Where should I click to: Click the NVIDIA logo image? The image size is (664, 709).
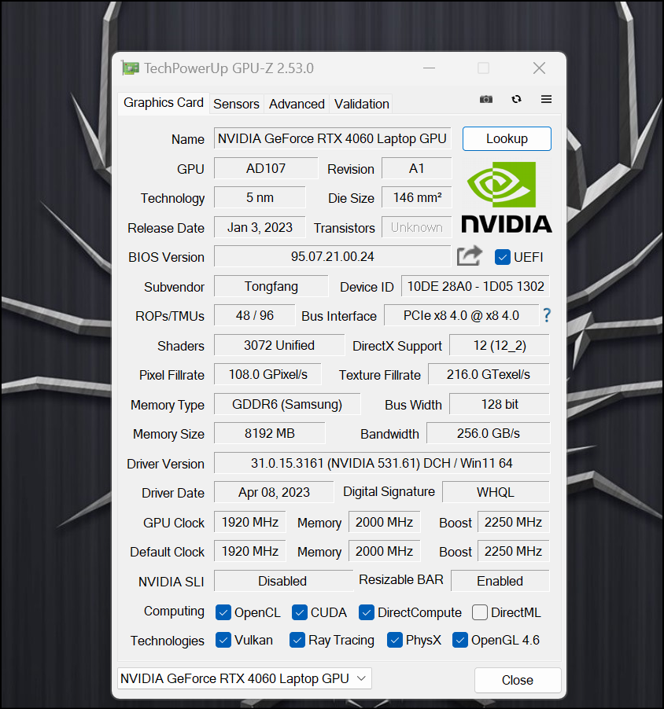point(507,197)
